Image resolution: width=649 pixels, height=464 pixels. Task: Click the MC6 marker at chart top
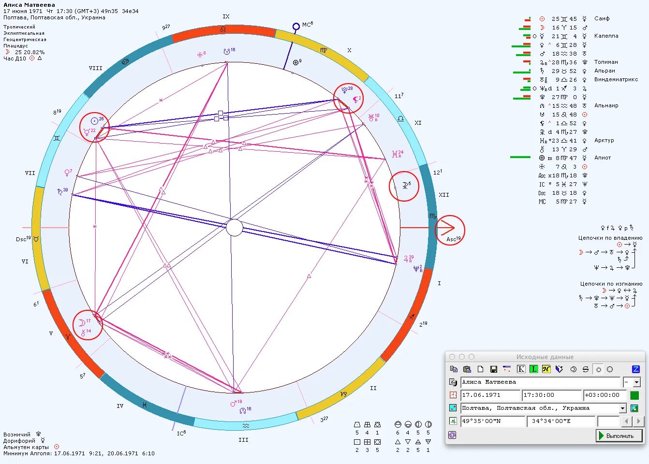click(x=307, y=24)
